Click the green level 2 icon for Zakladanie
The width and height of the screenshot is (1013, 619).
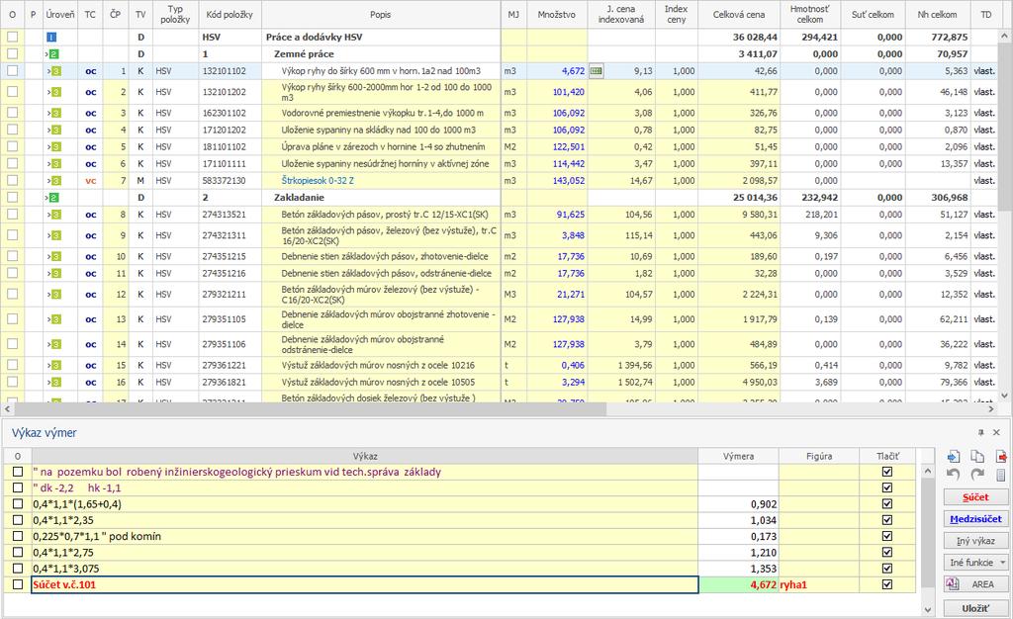[x=53, y=198]
